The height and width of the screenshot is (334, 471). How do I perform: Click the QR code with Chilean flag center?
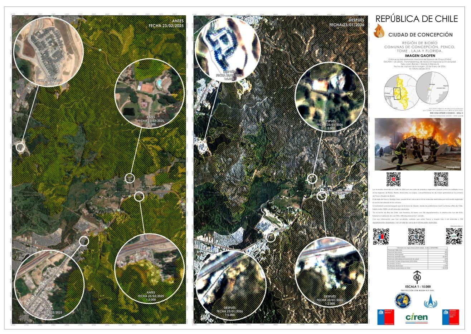pos(381,236)
